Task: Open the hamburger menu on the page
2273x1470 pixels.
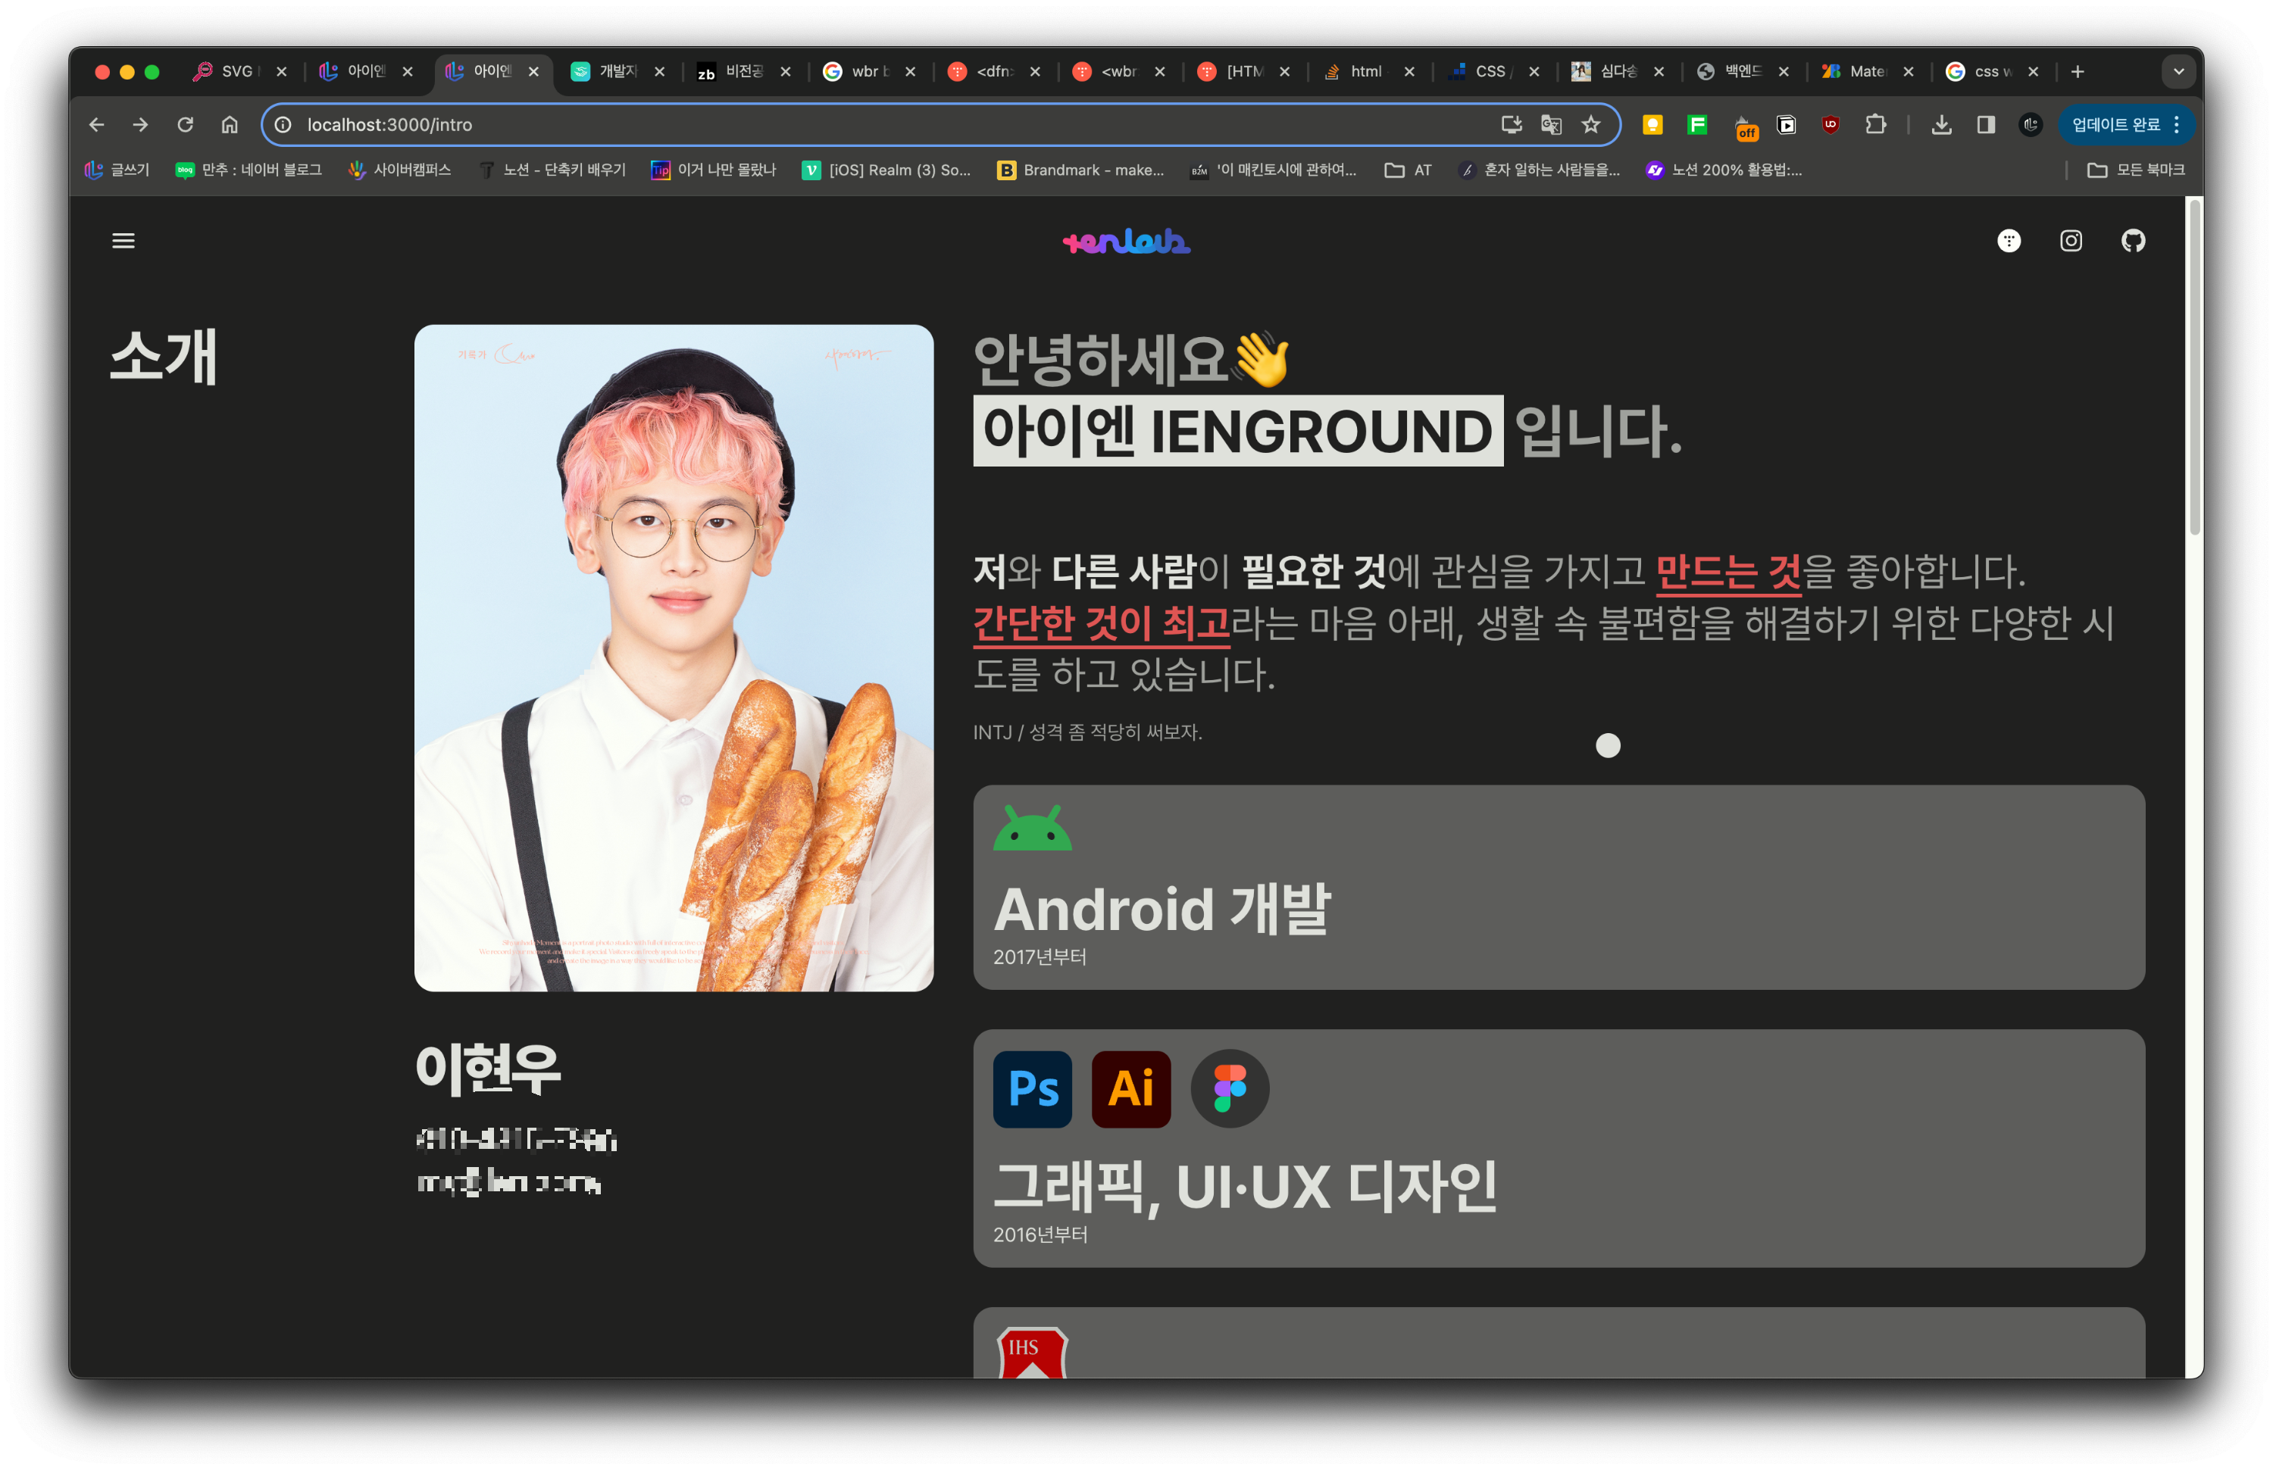Action: pyautogui.click(x=123, y=241)
